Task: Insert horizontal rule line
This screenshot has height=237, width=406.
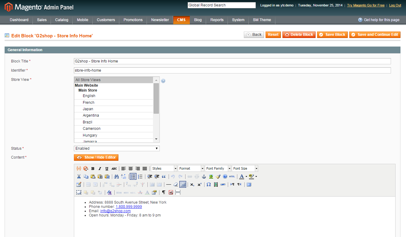Action: point(169,185)
